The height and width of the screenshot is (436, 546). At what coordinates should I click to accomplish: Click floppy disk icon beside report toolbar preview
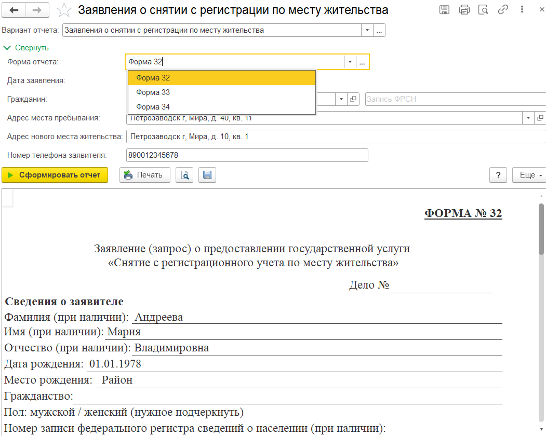coord(207,175)
